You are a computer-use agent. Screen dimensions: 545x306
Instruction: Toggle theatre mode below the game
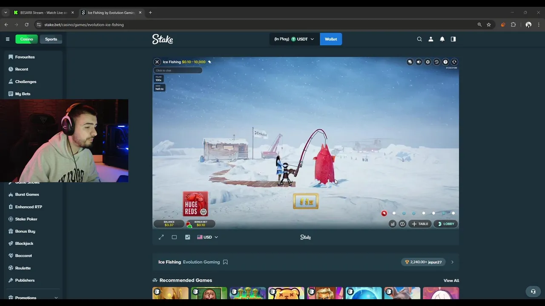[x=174, y=237]
